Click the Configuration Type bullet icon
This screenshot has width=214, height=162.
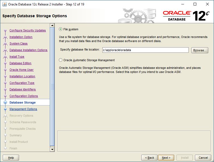pyautogui.click(x=5, y=83)
